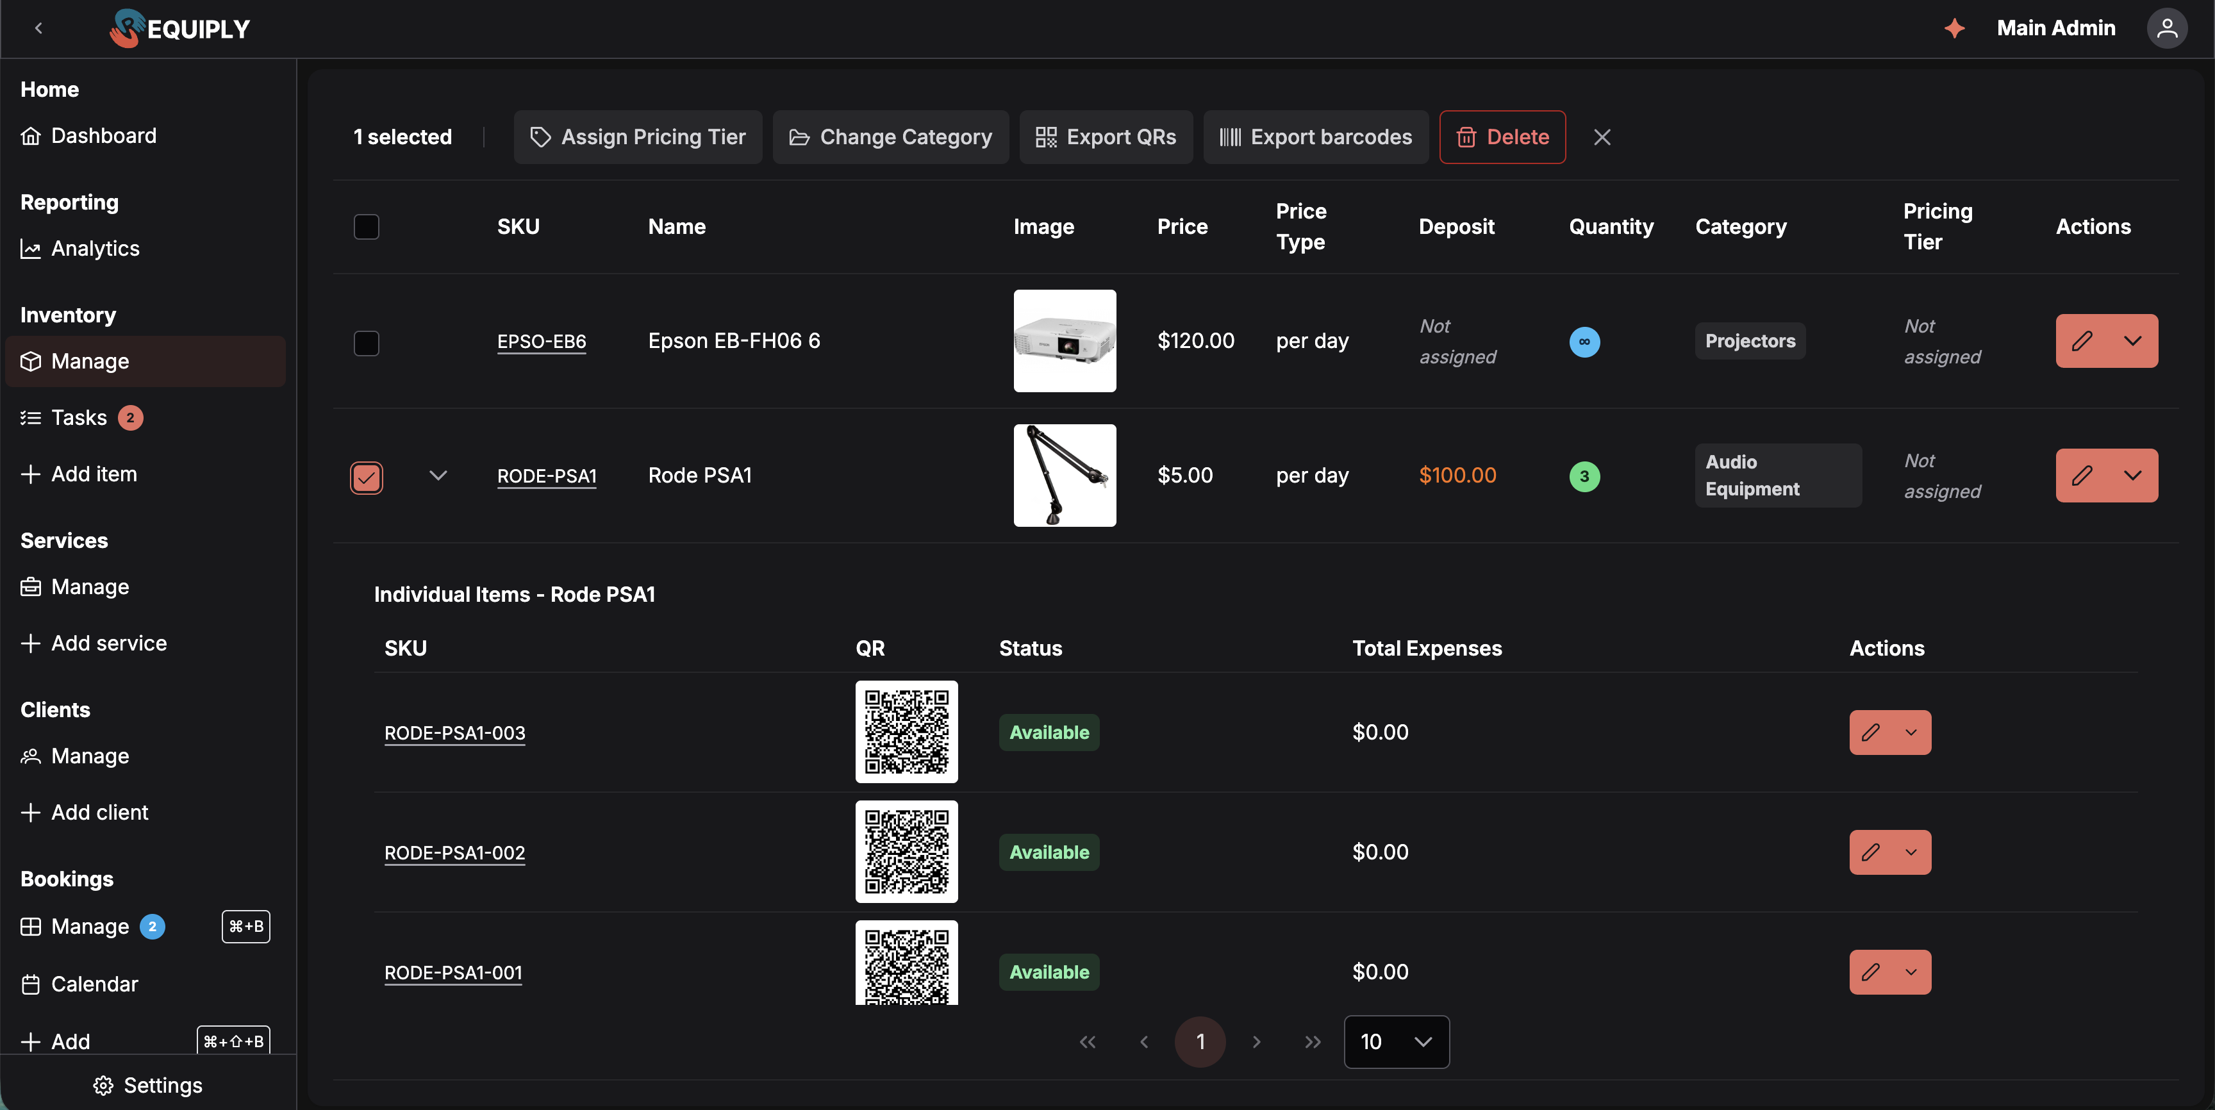This screenshot has height=1110, width=2215.
Task: Open the Main Admin user avatar
Action: [x=2167, y=28]
